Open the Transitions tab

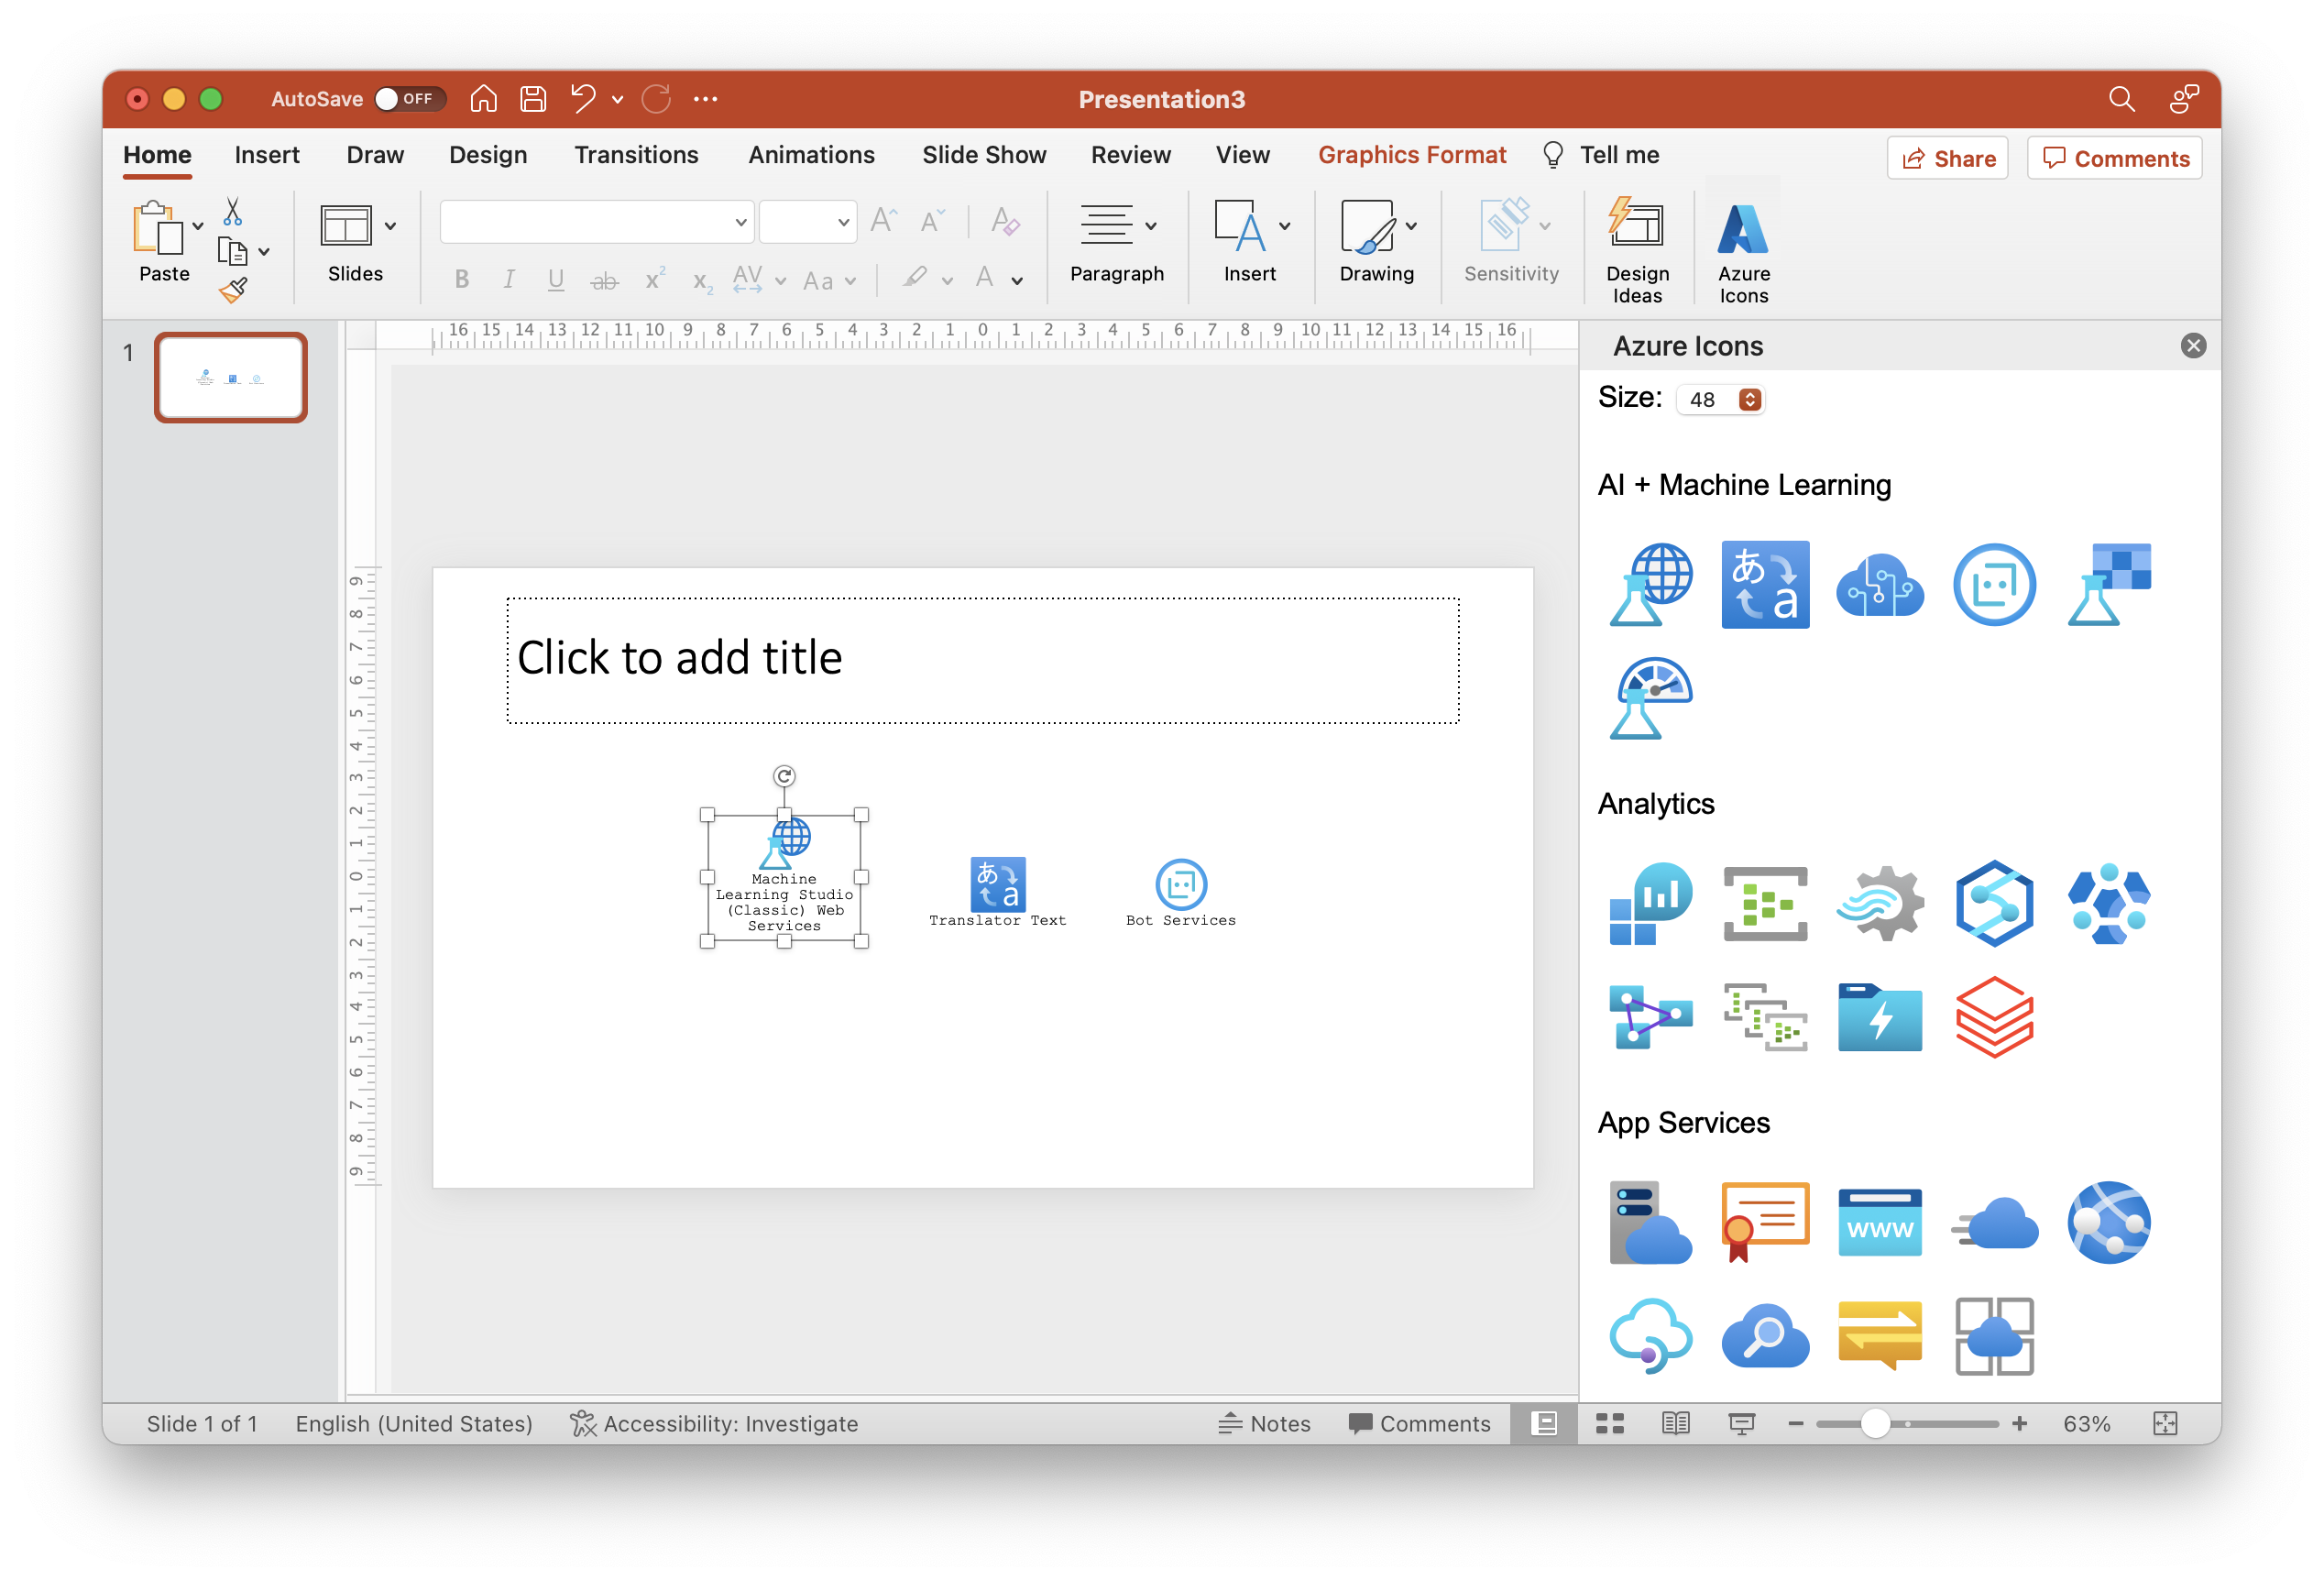pos(636,155)
